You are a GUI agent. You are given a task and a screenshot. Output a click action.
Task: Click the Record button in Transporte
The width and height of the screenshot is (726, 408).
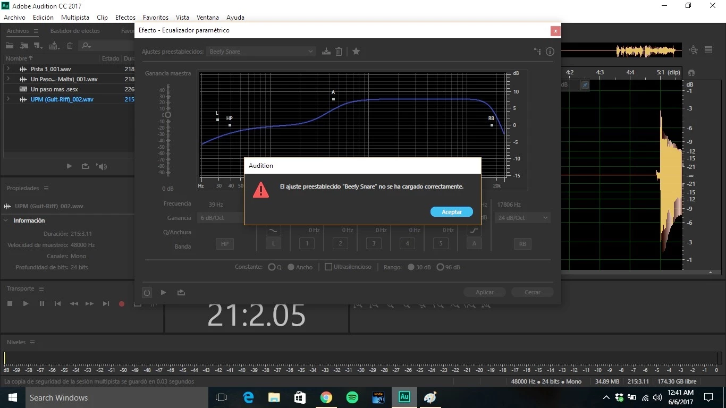(122, 304)
